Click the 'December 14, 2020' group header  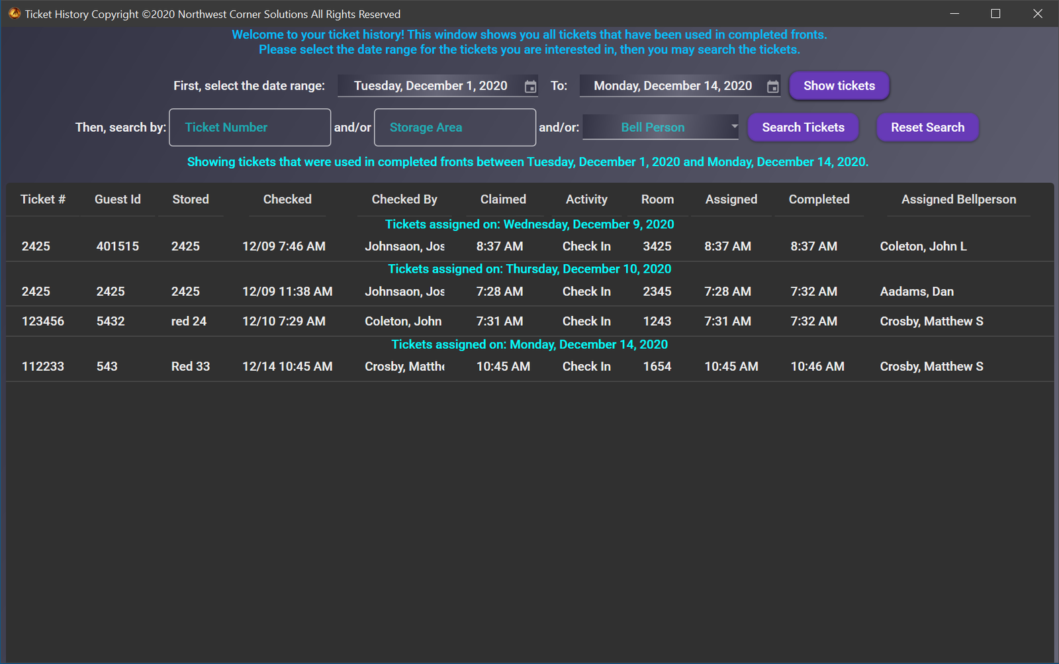click(x=528, y=344)
